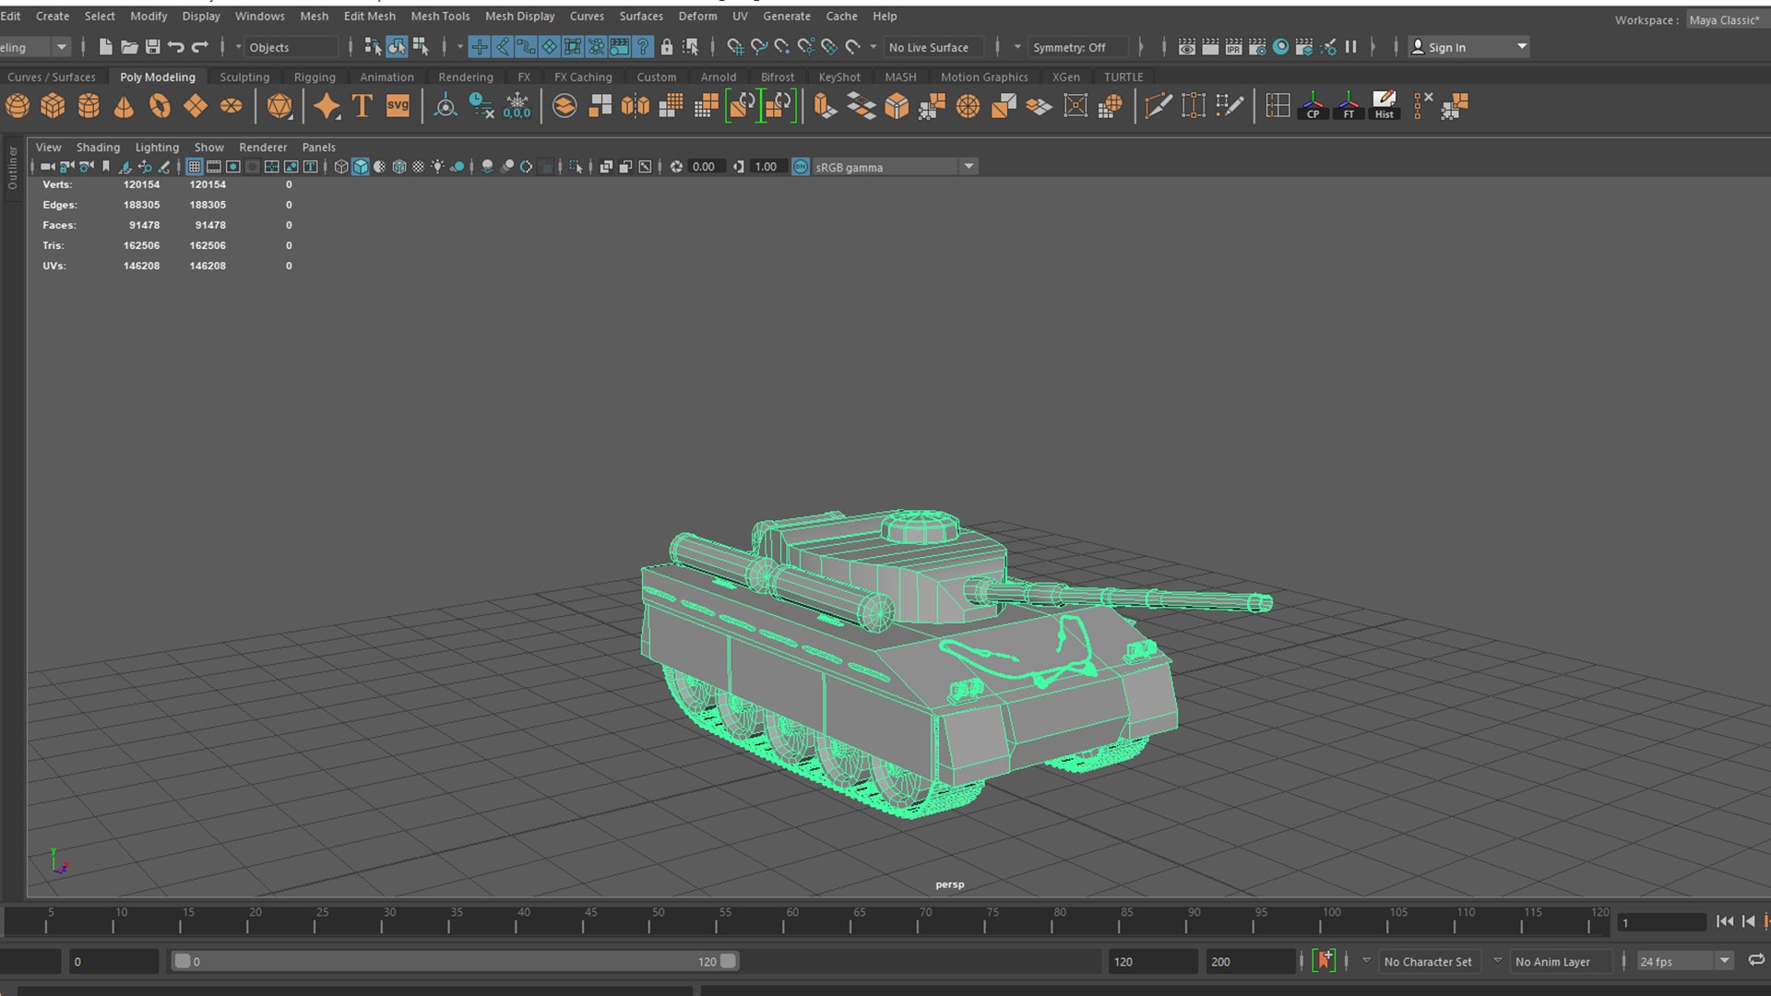Click the Freeze Transformations (FT) shelf icon

click(x=1349, y=106)
